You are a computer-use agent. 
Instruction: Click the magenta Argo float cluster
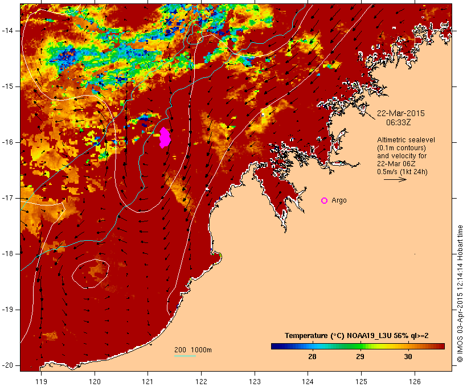pos(165,138)
